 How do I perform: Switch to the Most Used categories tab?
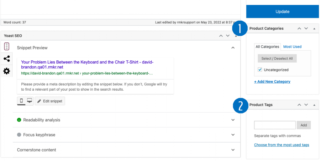point(292,47)
